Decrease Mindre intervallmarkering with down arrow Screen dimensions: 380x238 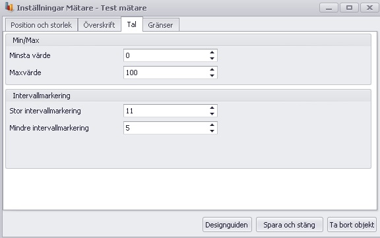pos(212,131)
